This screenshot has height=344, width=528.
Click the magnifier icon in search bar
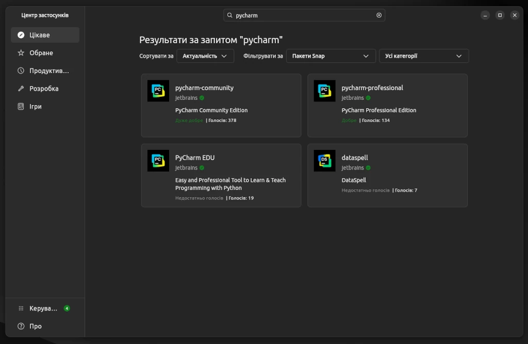229,15
